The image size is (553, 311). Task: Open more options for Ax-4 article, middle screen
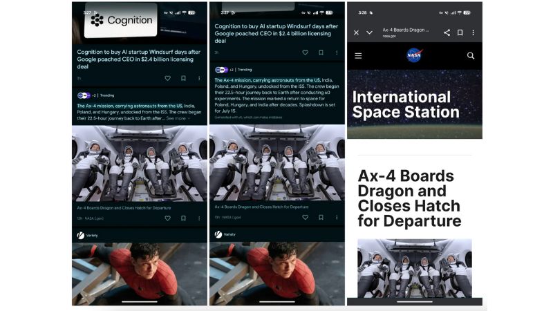coord(336,218)
